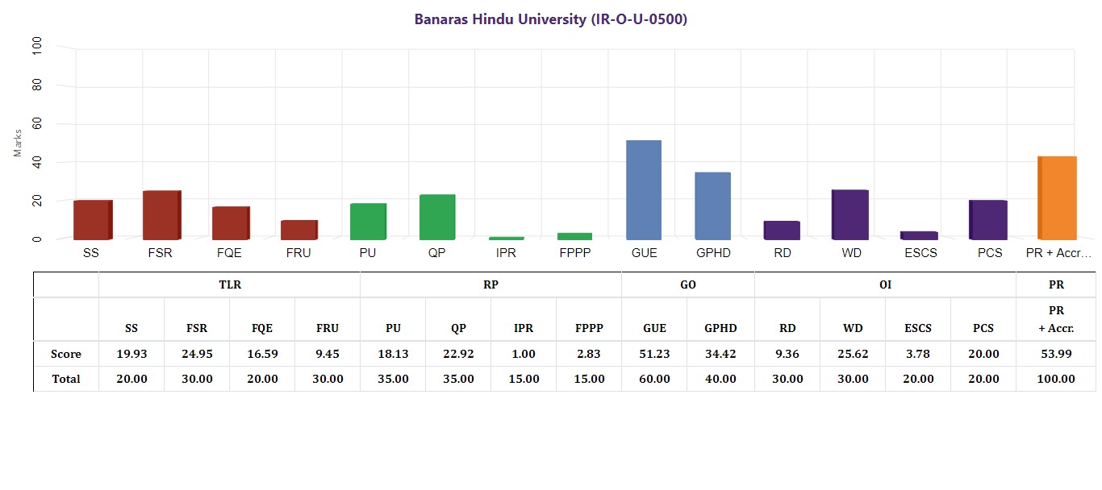Screen dimensions: 1102x490
Task: Click score cell 2.83
Action: coord(589,354)
